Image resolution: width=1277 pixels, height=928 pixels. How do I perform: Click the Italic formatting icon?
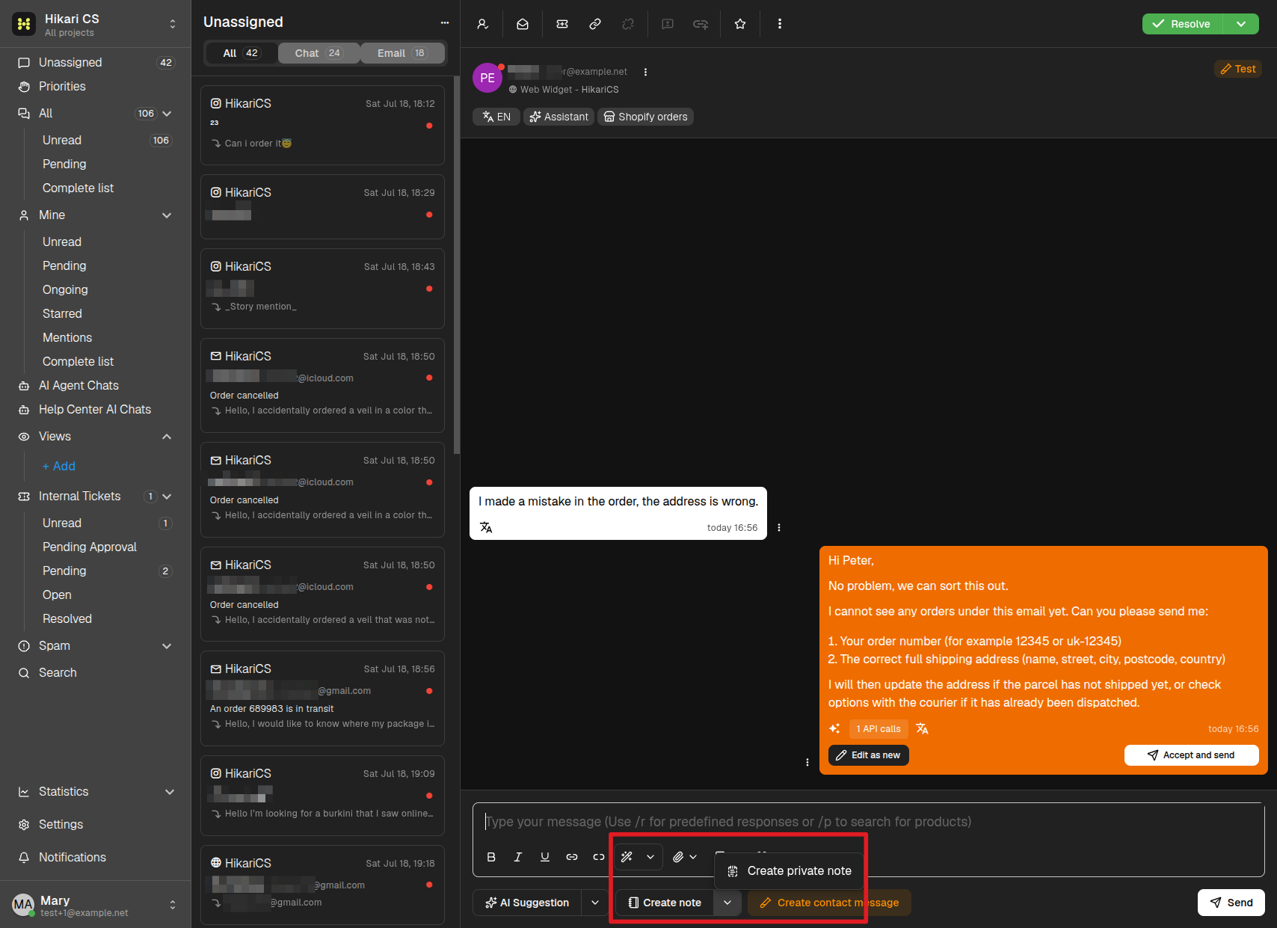[517, 857]
